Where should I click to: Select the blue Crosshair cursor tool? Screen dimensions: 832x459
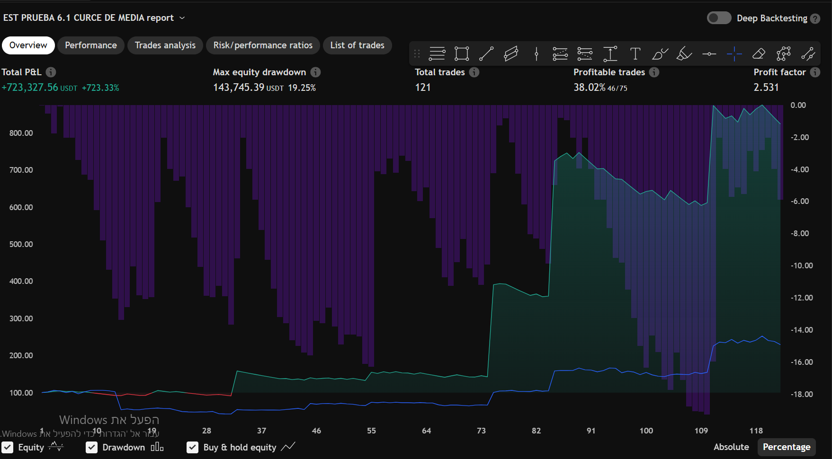[x=734, y=54]
